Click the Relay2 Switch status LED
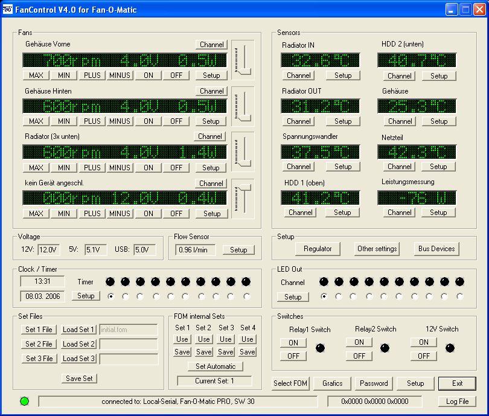489x416 pixels. pyautogui.click(x=385, y=348)
